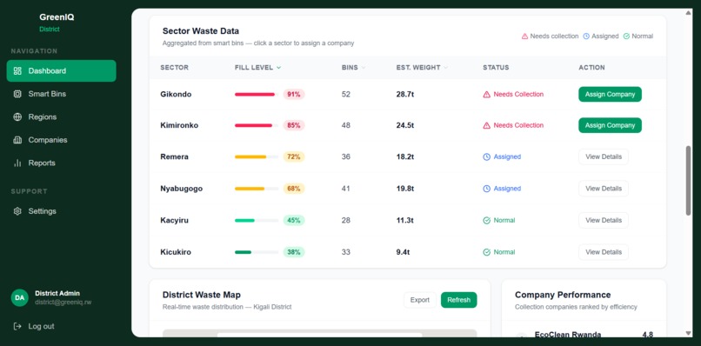
Task: Click the 72% fill badge
Action: coord(294,156)
